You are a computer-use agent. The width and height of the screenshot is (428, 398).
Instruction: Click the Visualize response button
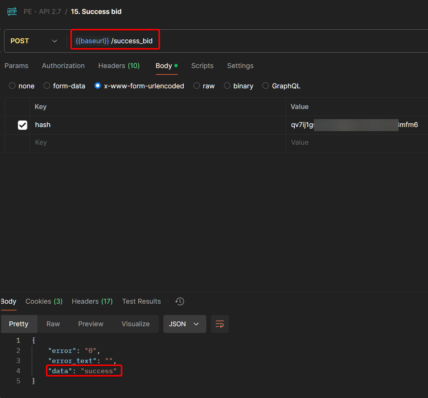(x=136, y=324)
